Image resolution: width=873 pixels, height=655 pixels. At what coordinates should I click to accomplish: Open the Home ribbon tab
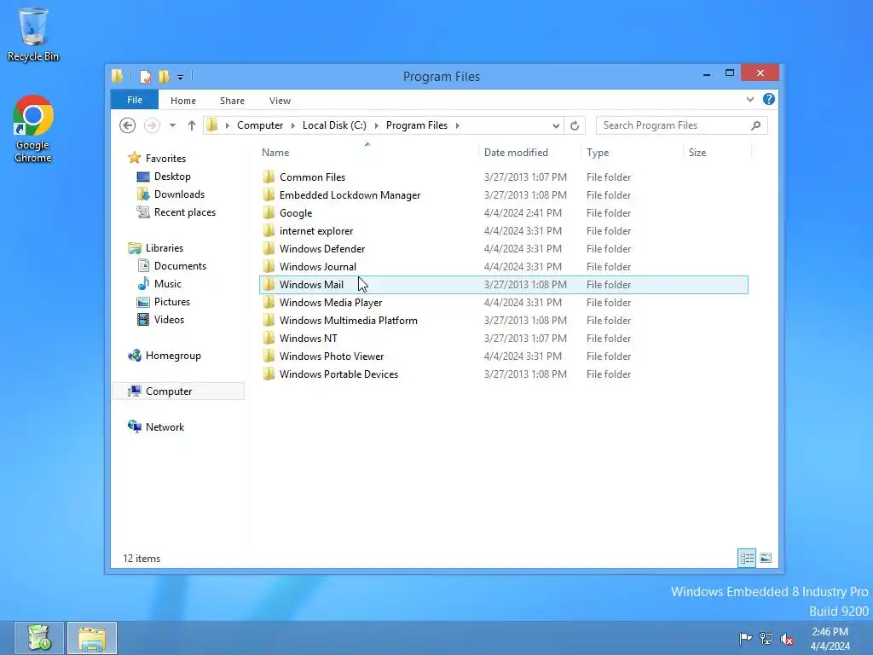pyautogui.click(x=183, y=101)
